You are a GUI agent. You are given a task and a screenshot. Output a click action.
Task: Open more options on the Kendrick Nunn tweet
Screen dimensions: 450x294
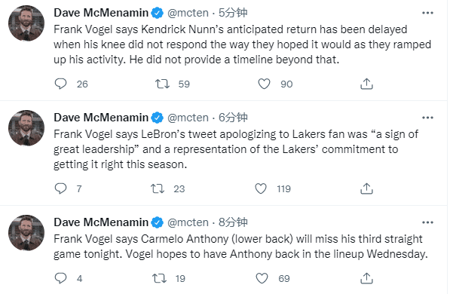tap(427, 13)
